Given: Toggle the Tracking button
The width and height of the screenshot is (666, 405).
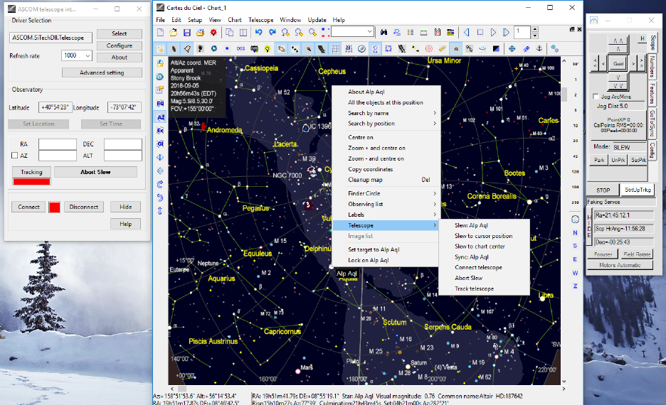Looking at the screenshot, I should pos(31,172).
